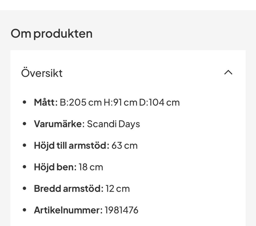Click the bullet beside Mått
Viewport: 256px width, 226px height.
(x=25, y=102)
